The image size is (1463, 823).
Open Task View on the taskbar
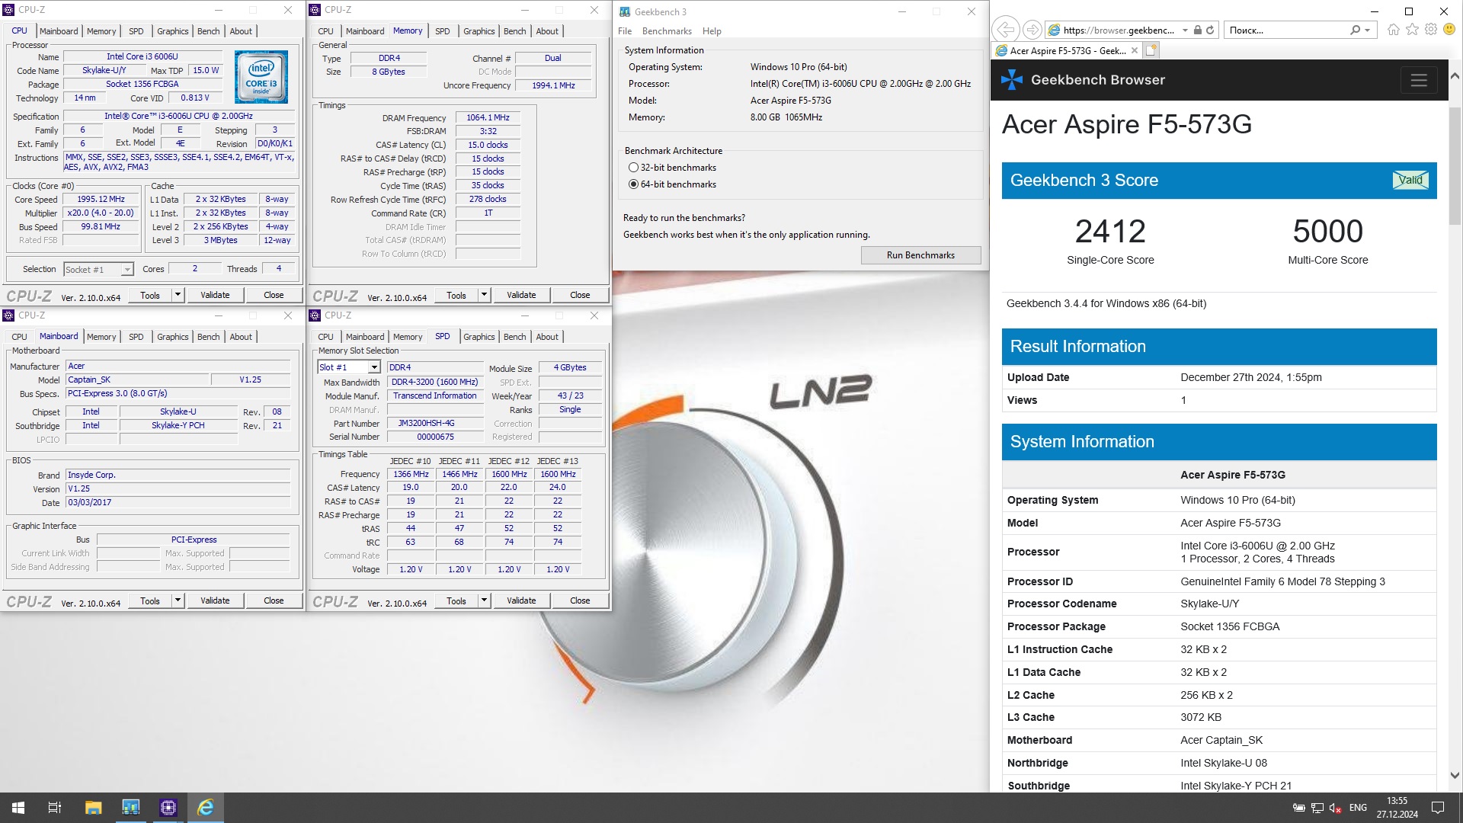(55, 808)
